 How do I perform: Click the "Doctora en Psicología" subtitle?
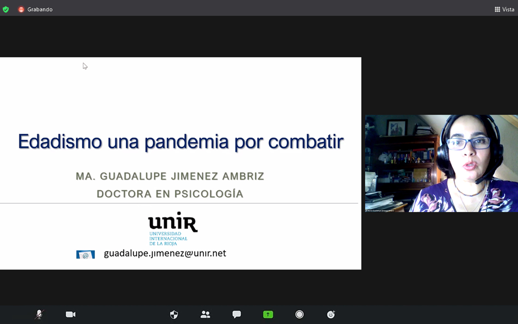pos(170,194)
